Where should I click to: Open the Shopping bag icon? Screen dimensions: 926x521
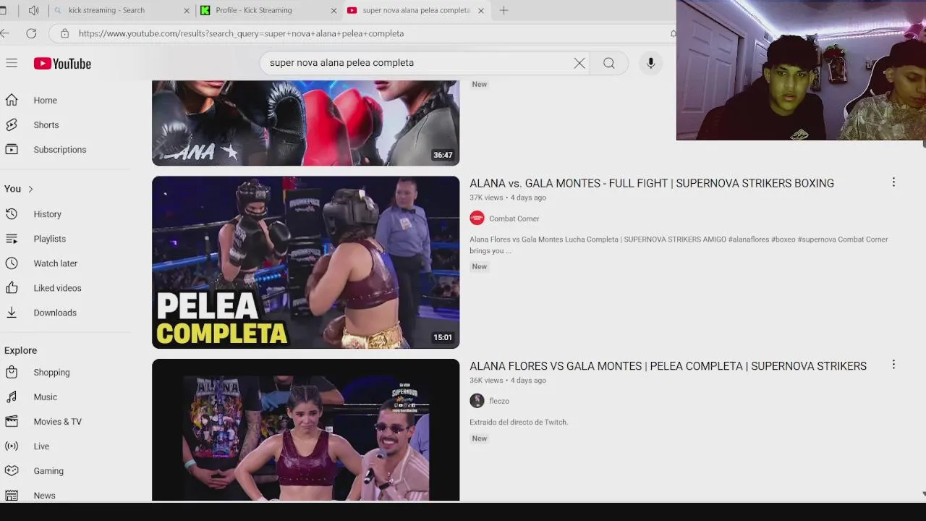tap(12, 372)
